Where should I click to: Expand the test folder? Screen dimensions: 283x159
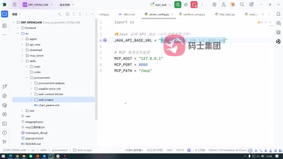point(22,111)
